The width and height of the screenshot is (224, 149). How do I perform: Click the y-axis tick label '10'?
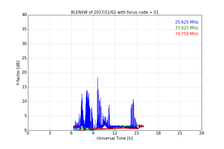24,101
